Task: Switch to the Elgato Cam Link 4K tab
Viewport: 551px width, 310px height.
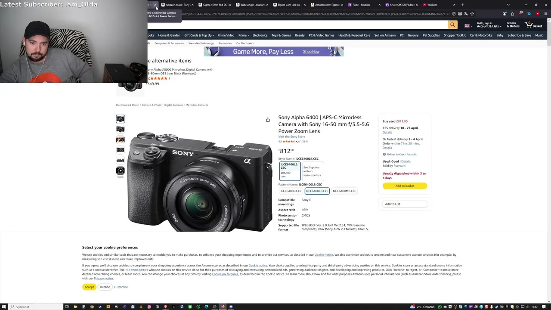Action: coord(289,5)
